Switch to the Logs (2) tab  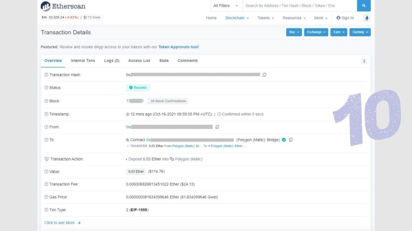(112, 61)
